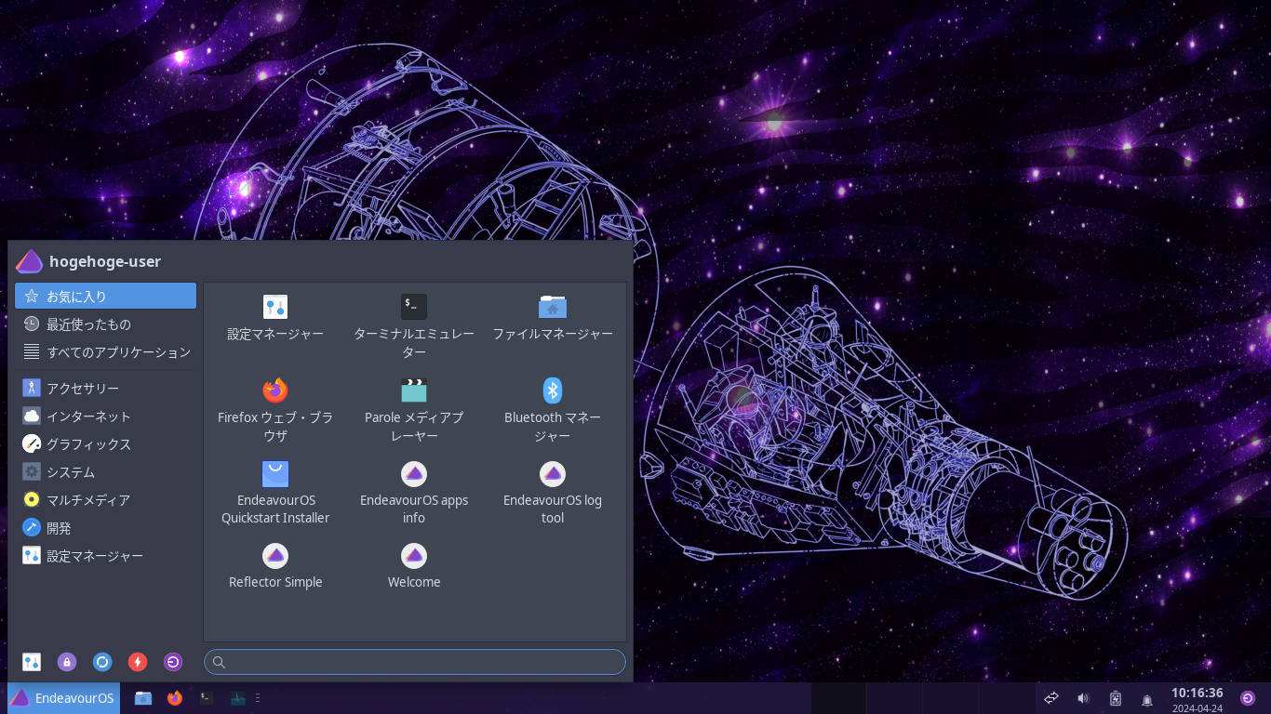
Task: Click the purple log out icon in the menu
Action: point(173,662)
